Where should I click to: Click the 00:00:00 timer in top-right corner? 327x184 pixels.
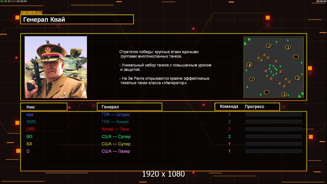[x=321, y=1]
